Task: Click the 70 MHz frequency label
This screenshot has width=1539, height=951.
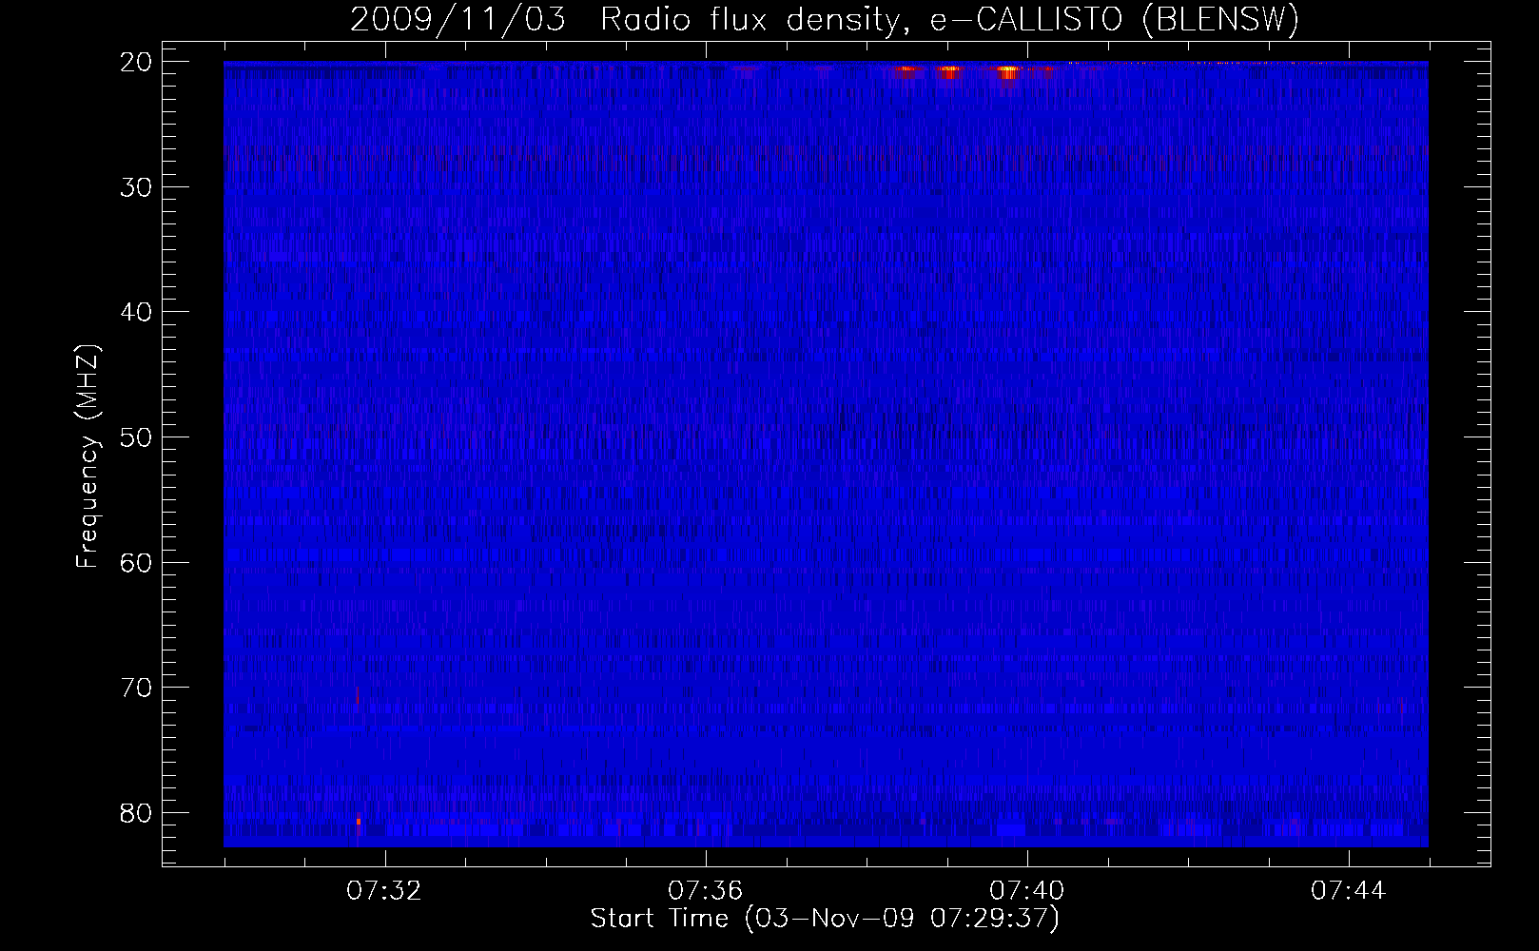Action: (136, 688)
